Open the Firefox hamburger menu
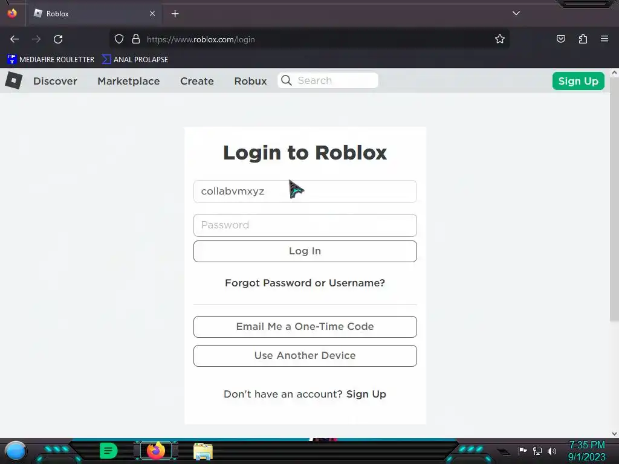The image size is (619, 464). coord(604,39)
